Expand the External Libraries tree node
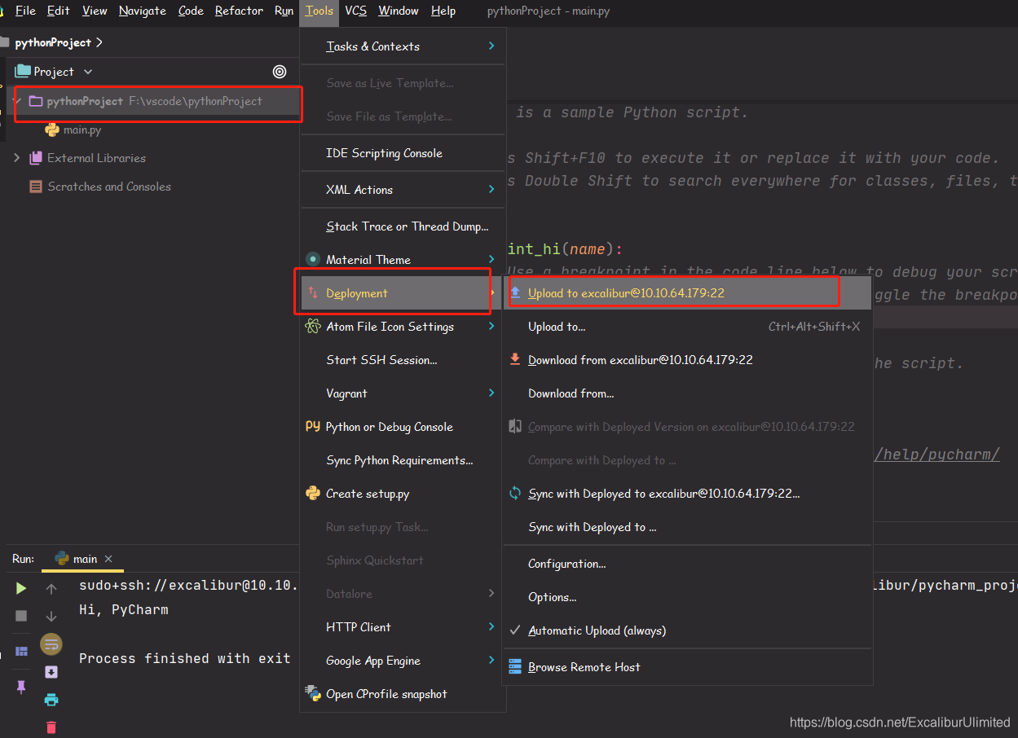Screen dimensions: 1018x738 pos(17,158)
